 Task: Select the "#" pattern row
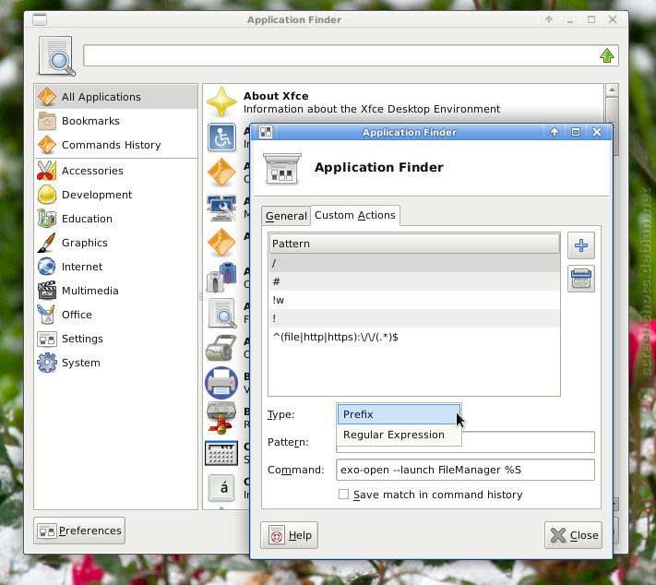coord(414,281)
